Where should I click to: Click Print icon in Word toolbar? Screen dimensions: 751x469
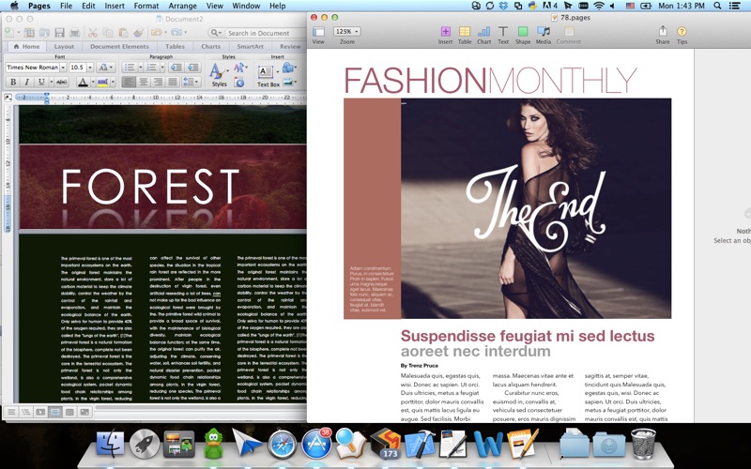75,33
